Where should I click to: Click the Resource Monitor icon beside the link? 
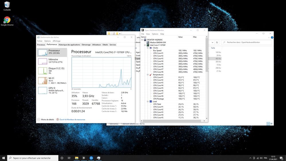tap(58, 119)
